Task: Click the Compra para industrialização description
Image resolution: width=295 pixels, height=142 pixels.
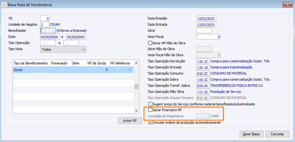Action: (x=231, y=67)
